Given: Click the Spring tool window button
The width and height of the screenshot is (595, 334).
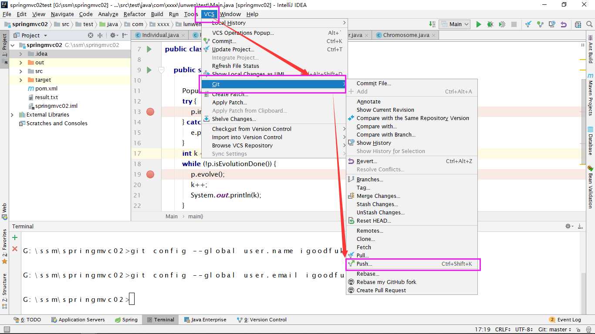Looking at the screenshot, I should point(126,320).
